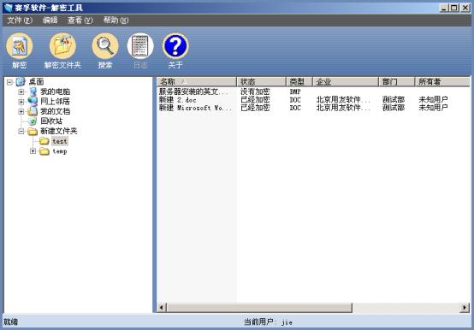
Task: Sort by the 名称 column header
Action: coord(197,81)
